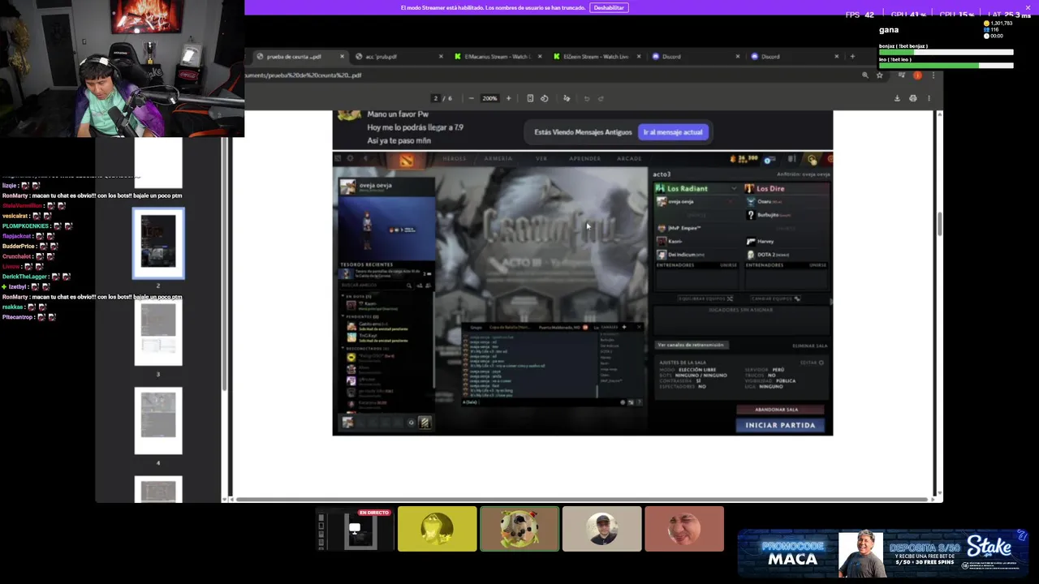1039x584 pixels.
Task: Click the browser address bar URL
Action: click(303, 75)
